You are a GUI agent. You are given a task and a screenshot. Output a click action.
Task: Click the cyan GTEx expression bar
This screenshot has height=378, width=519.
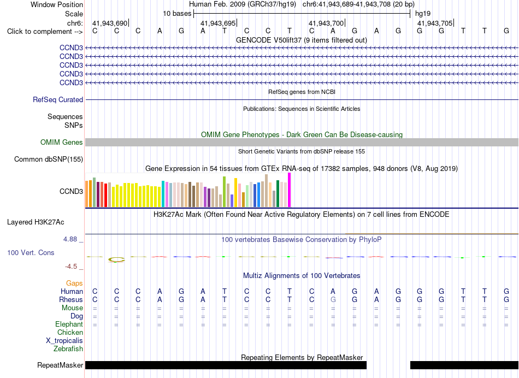point(163,194)
